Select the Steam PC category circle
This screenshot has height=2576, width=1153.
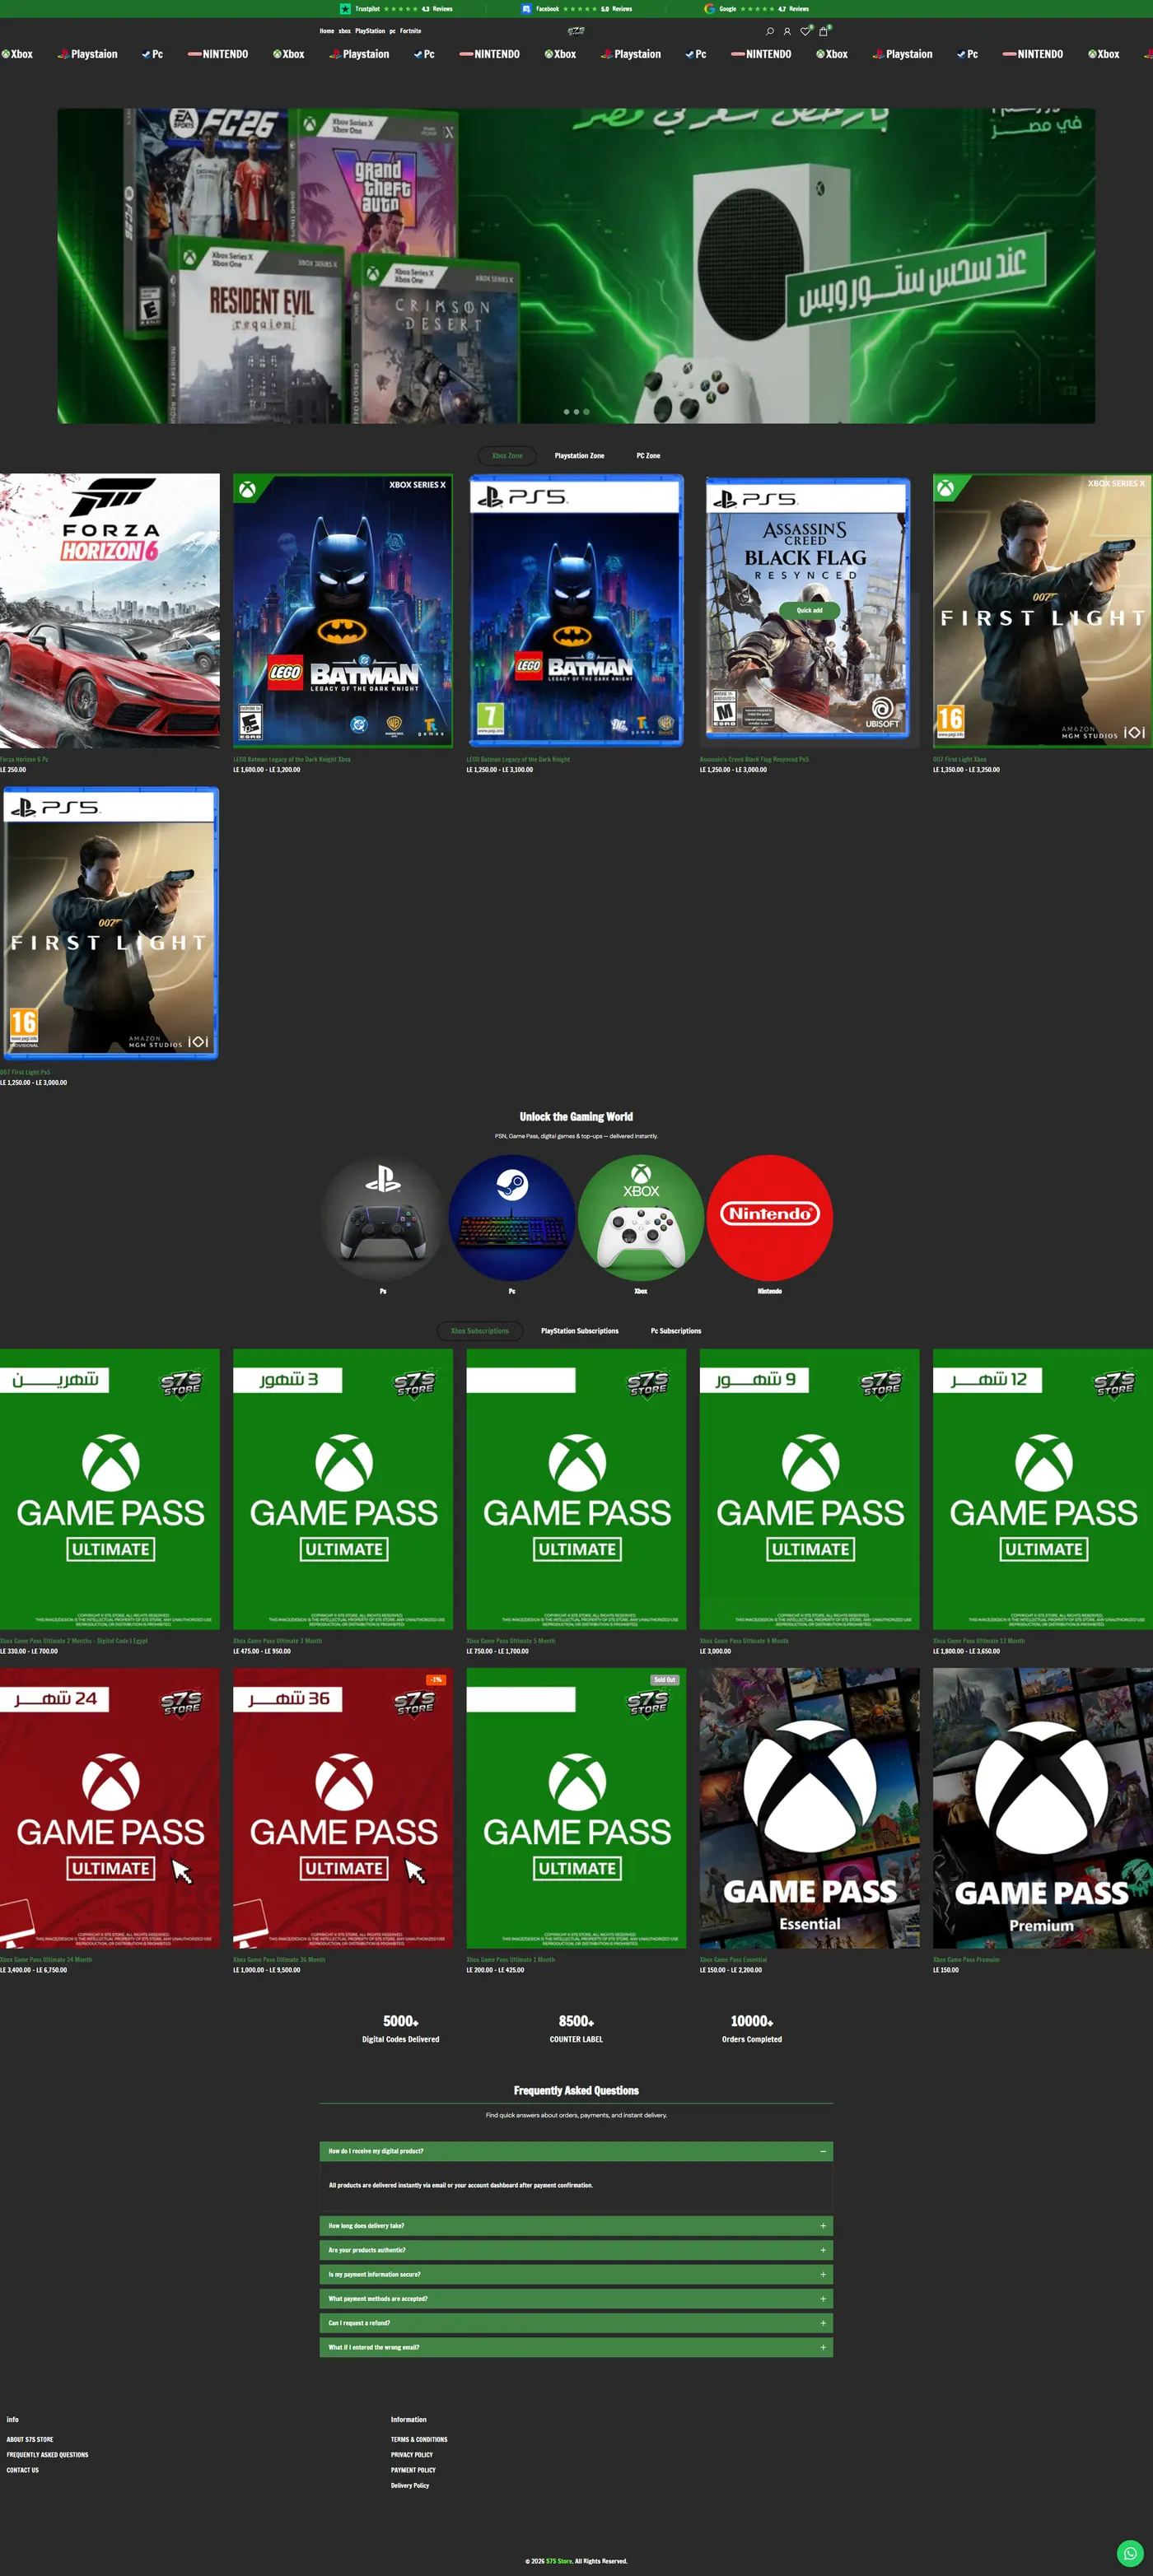coord(512,1218)
